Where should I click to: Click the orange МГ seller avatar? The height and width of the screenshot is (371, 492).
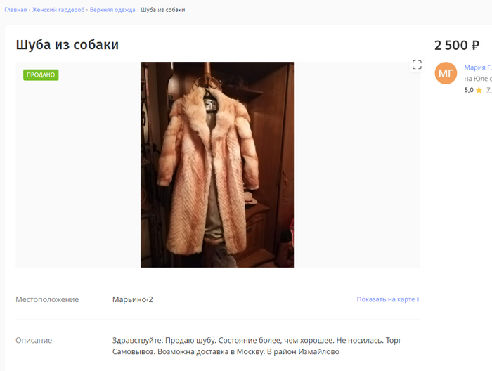[x=446, y=73]
